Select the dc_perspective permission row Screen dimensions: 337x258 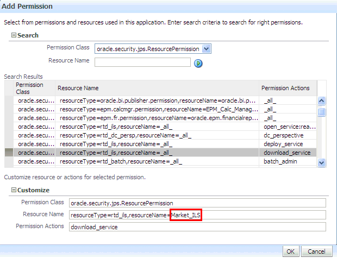pos(158,135)
